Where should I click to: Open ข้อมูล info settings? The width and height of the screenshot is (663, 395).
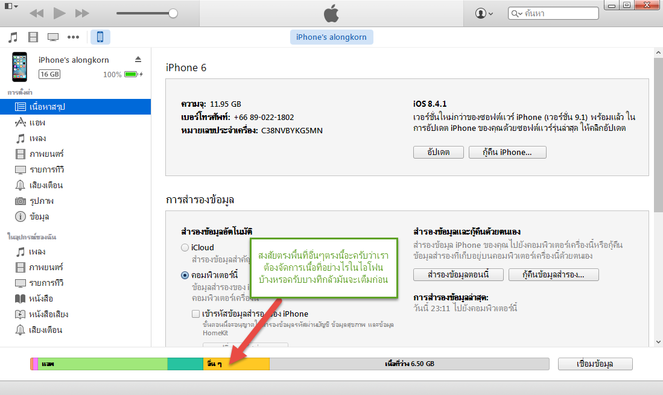tap(75, 216)
